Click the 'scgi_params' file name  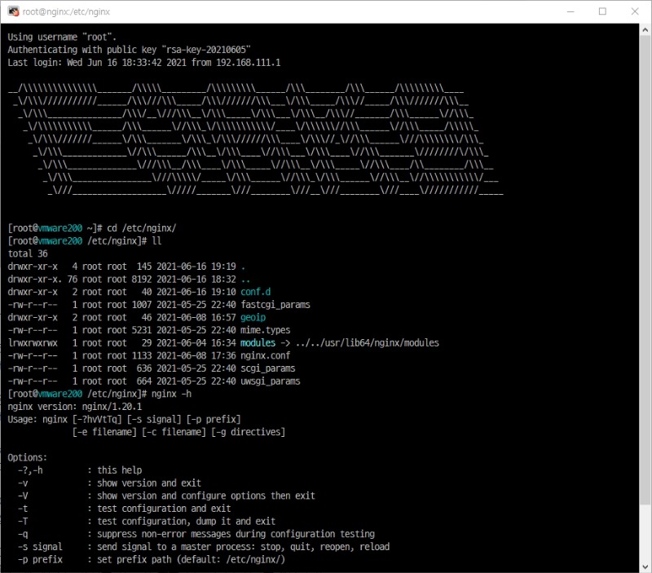click(x=268, y=369)
